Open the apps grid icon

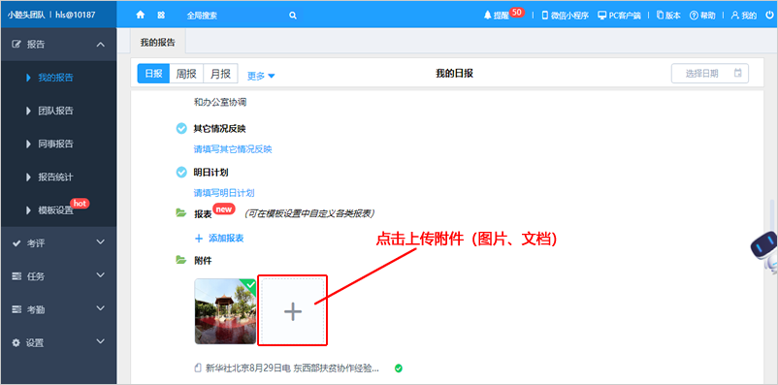[x=161, y=16]
